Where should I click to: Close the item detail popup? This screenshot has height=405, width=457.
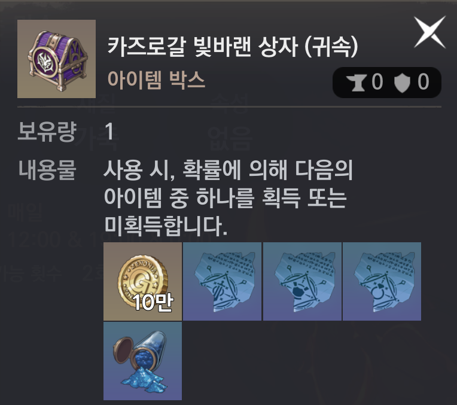[430, 32]
